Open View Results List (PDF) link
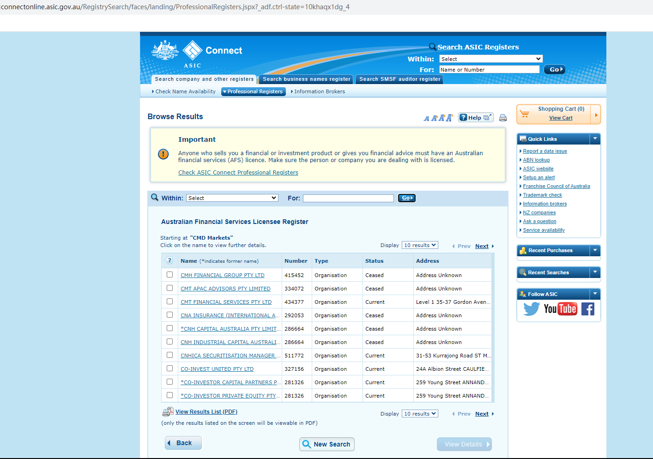Screen dimensions: 653x459 pyautogui.click(x=206, y=412)
